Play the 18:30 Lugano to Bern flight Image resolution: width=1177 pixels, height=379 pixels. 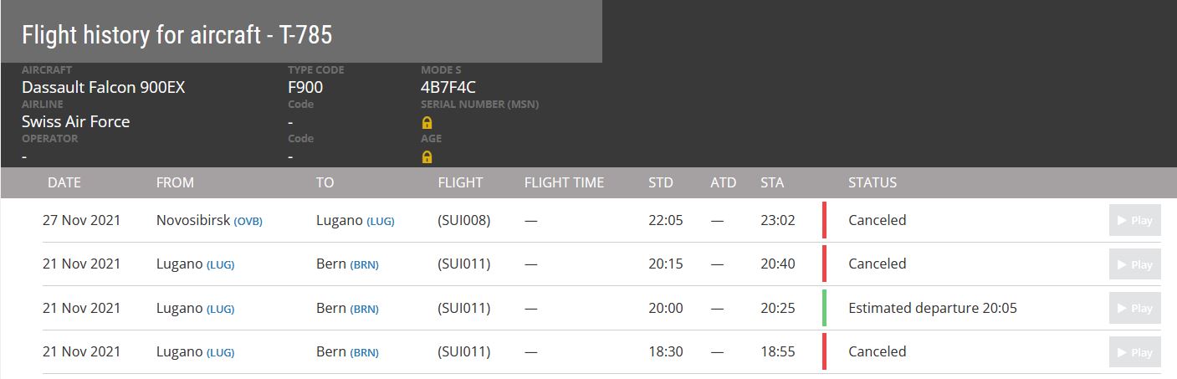click(x=1134, y=352)
